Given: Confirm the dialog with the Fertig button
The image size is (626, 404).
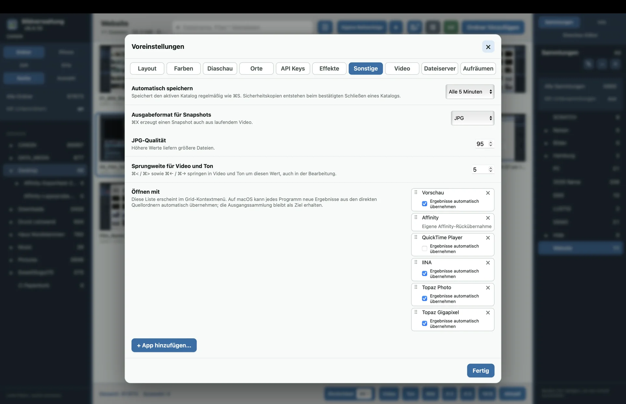Looking at the screenshot, I should pyautogui.click(x=481, y=370).
